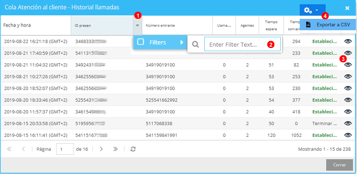View details for call 2019-08-21 17:40:59
Viewport: 357px width, 174px height.
coord(348,53)
